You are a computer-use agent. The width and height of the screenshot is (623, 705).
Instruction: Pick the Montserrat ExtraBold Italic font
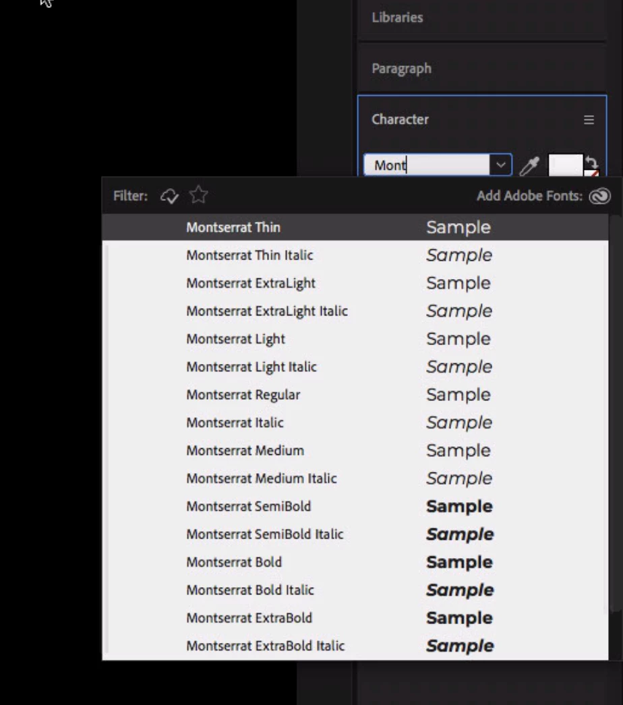point(355,645)
